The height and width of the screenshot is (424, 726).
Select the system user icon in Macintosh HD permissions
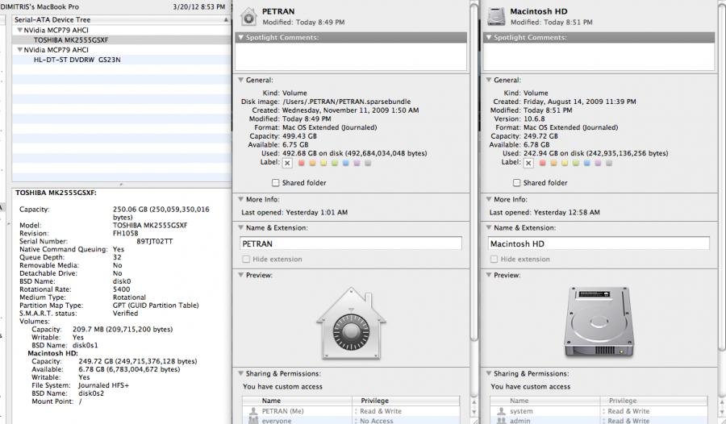coord(502,411)
